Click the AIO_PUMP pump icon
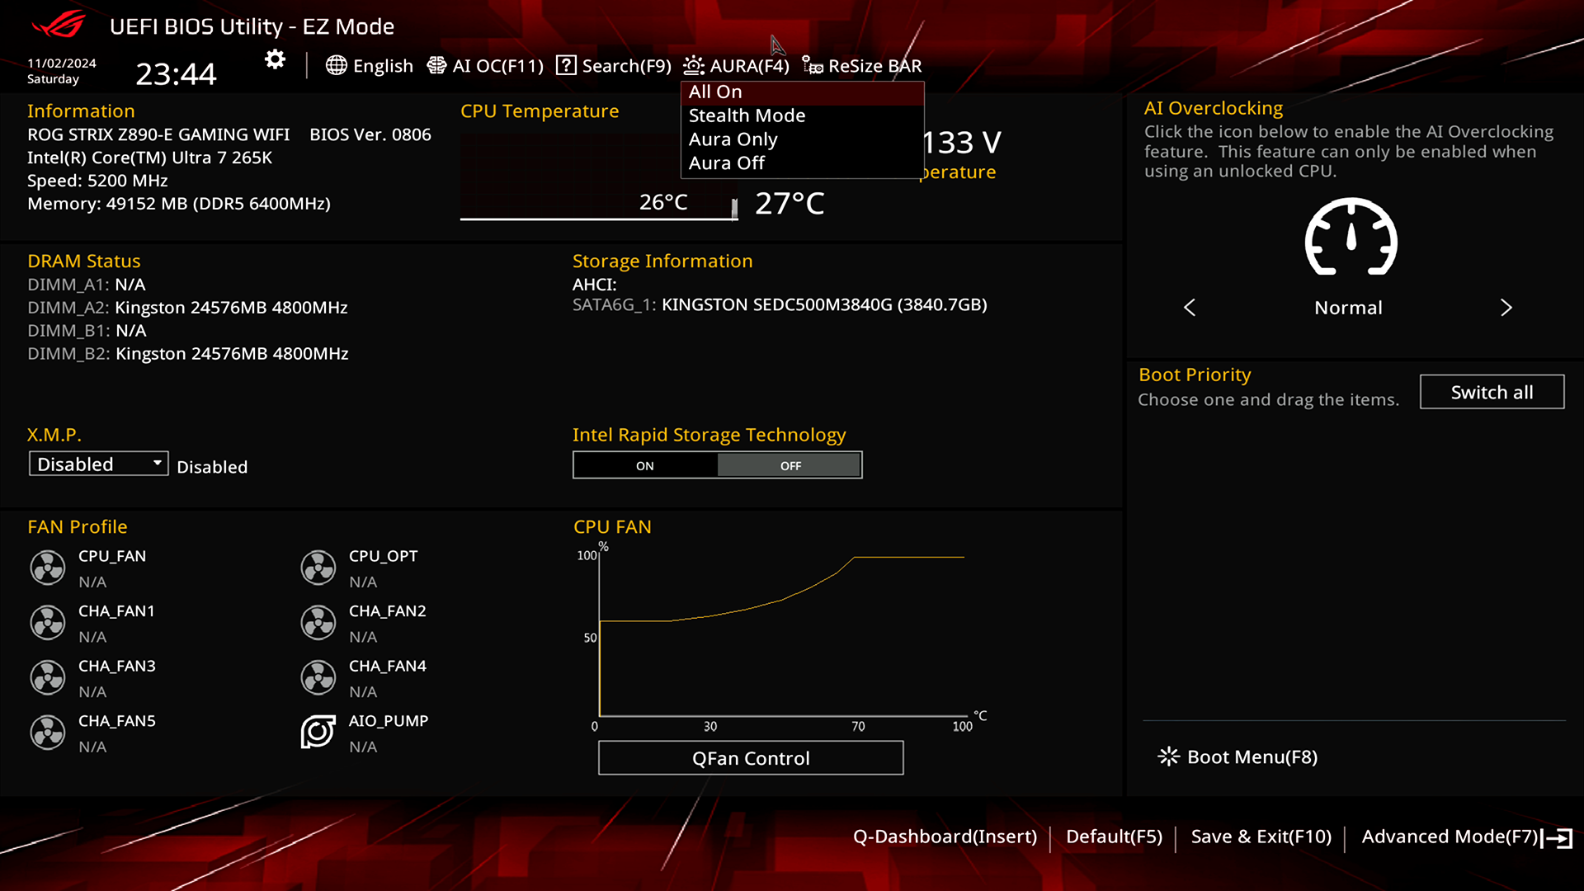1584x891 pixels. click(318, 732)
